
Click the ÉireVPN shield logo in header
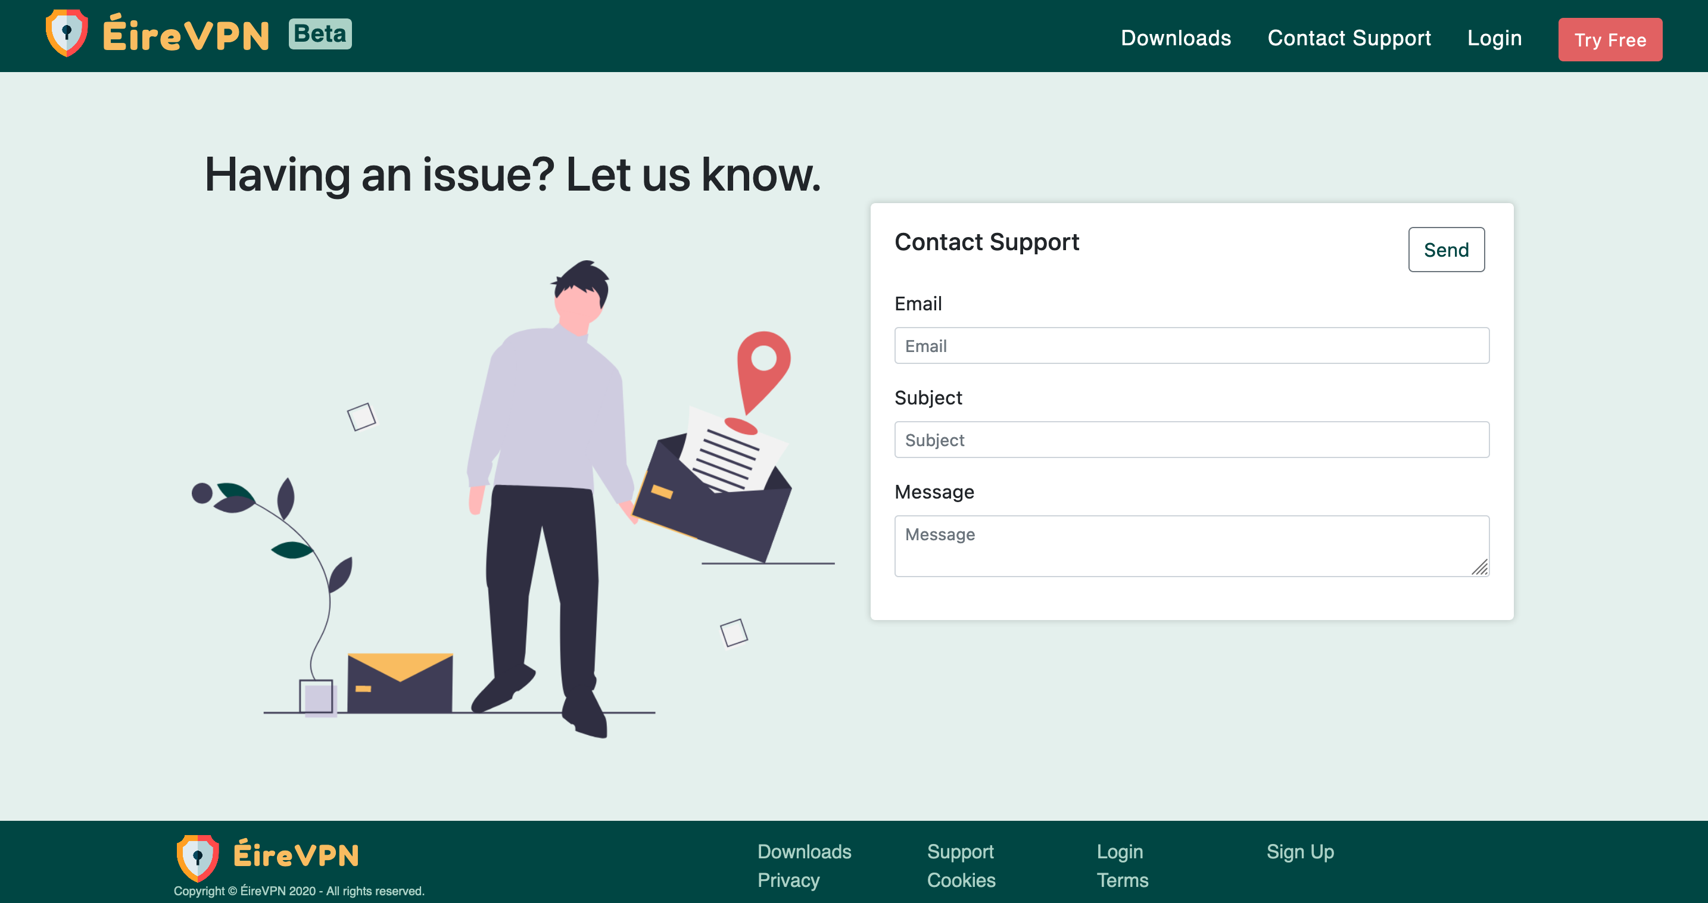point(66,33)
